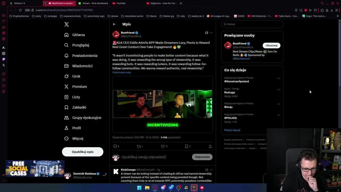The width and height of the screenshot is (341, 192).
Task: Open options for the Biorąc trend
Action: click(x=279, y=104)
